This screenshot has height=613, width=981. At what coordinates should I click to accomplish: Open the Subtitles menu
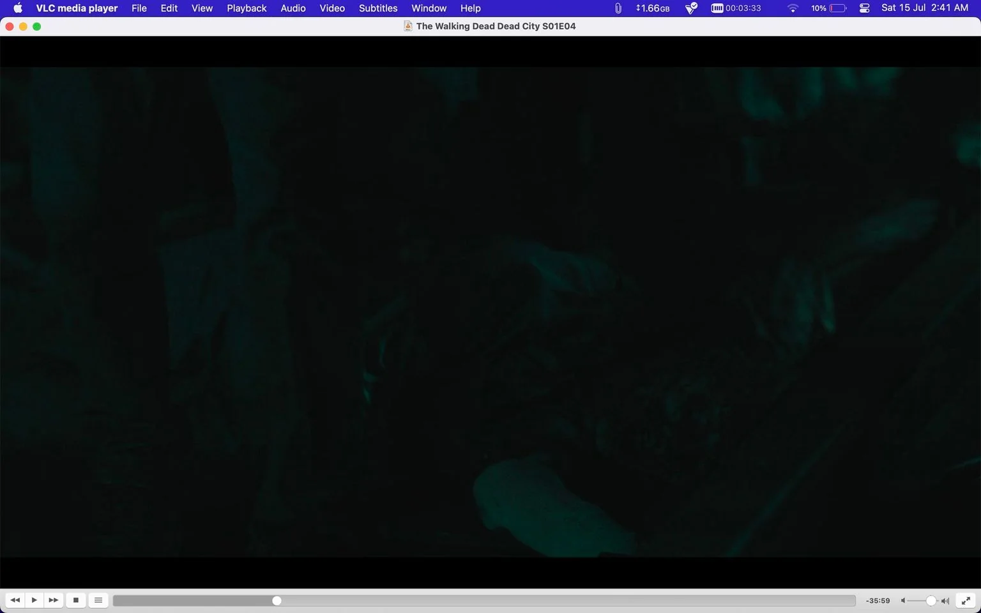(378, 8)
